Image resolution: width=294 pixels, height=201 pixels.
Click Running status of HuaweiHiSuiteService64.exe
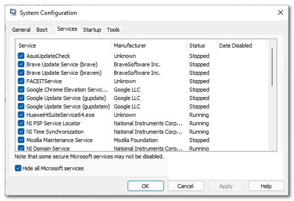(x=199, y=115)
